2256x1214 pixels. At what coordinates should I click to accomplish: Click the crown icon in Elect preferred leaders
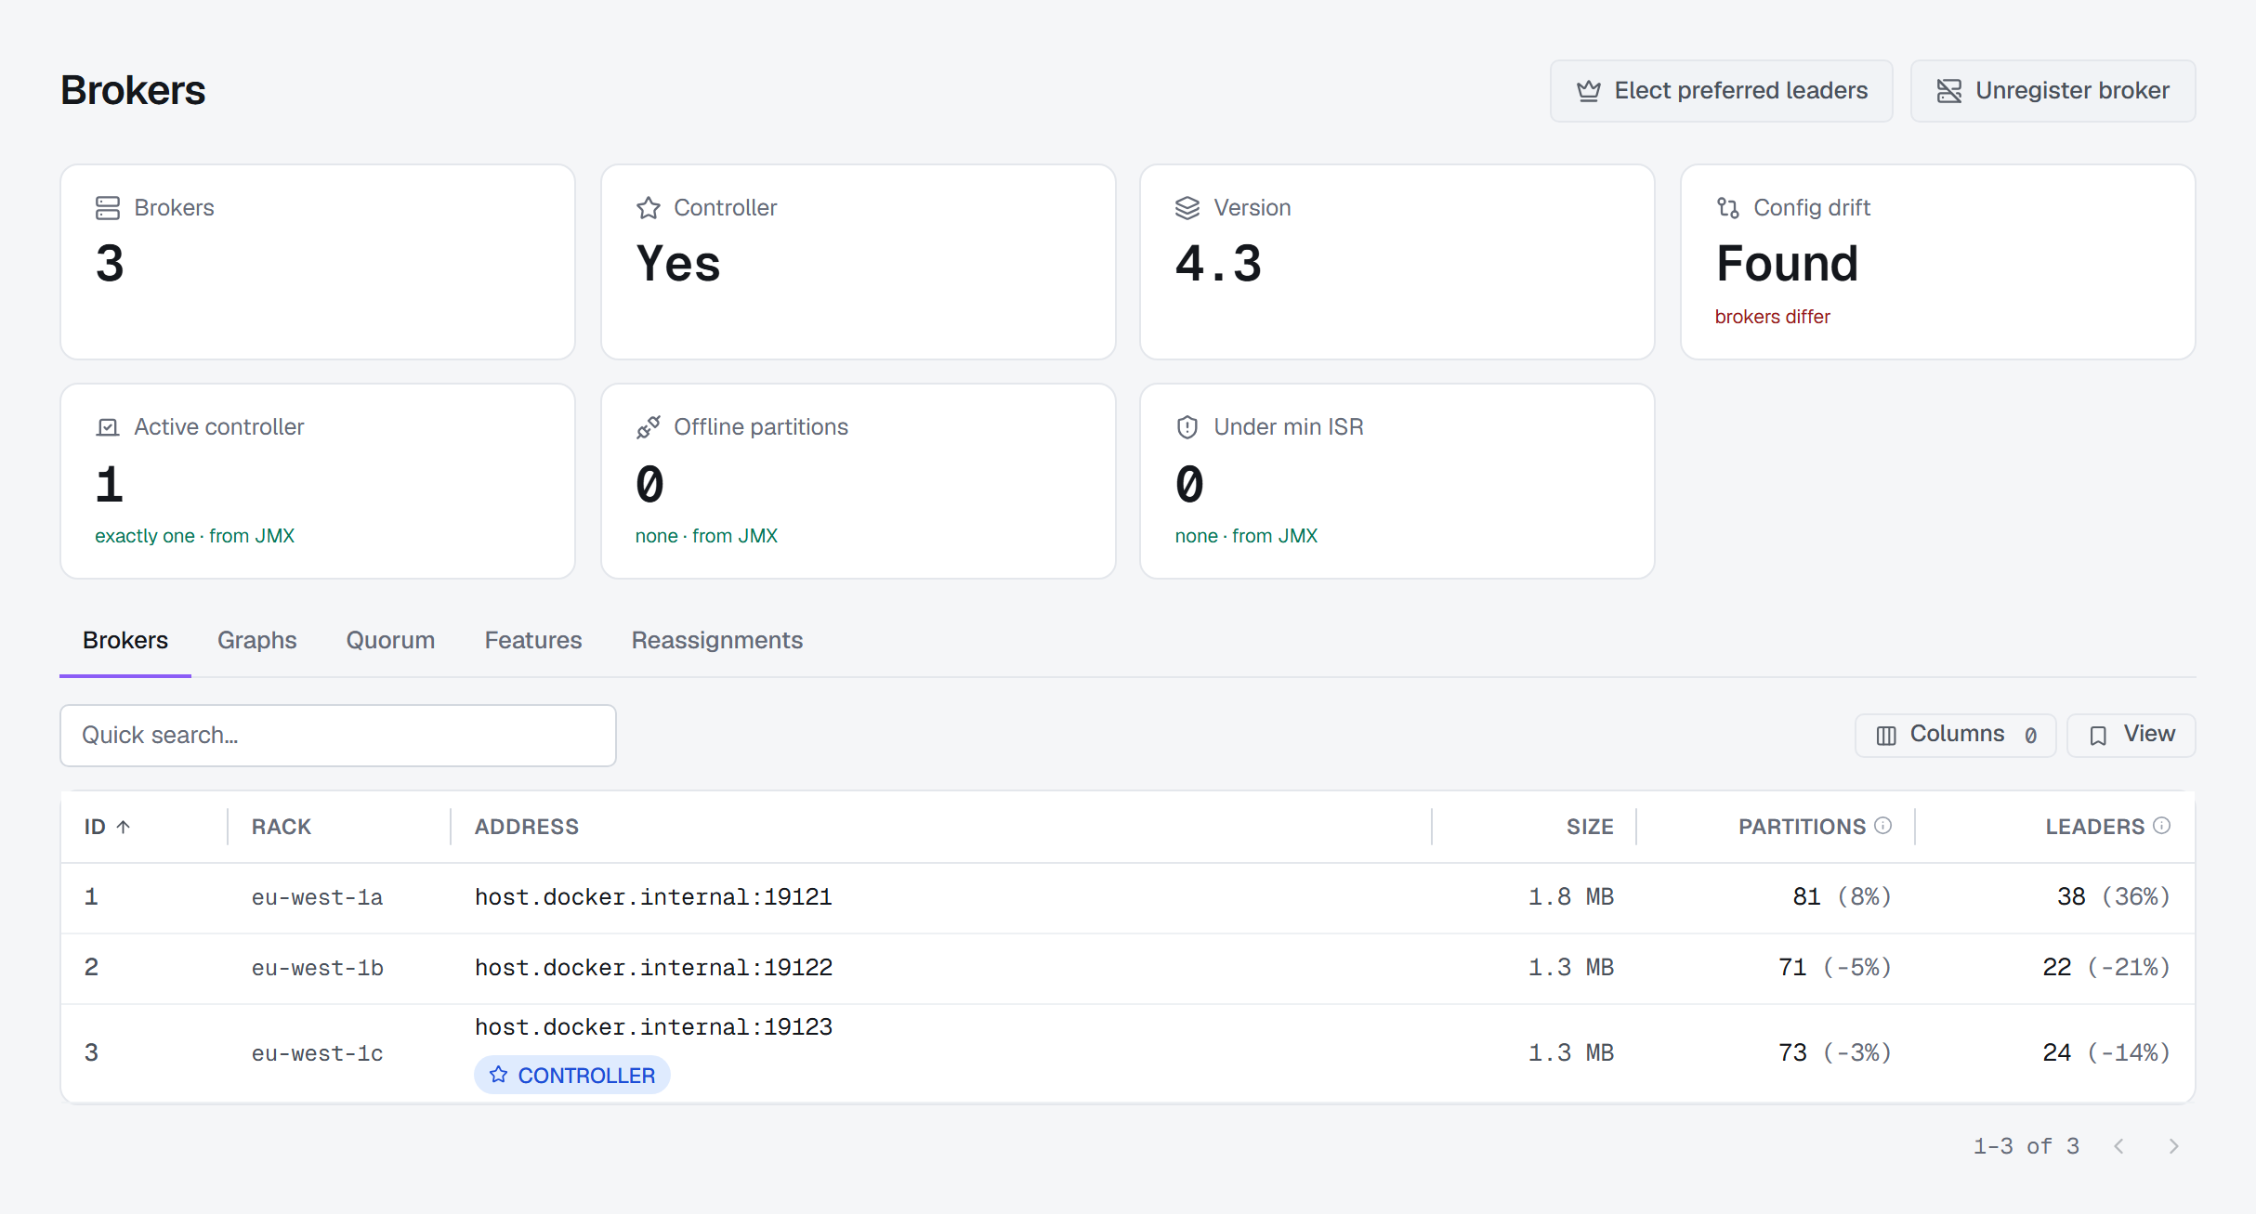pos(1589,91)
